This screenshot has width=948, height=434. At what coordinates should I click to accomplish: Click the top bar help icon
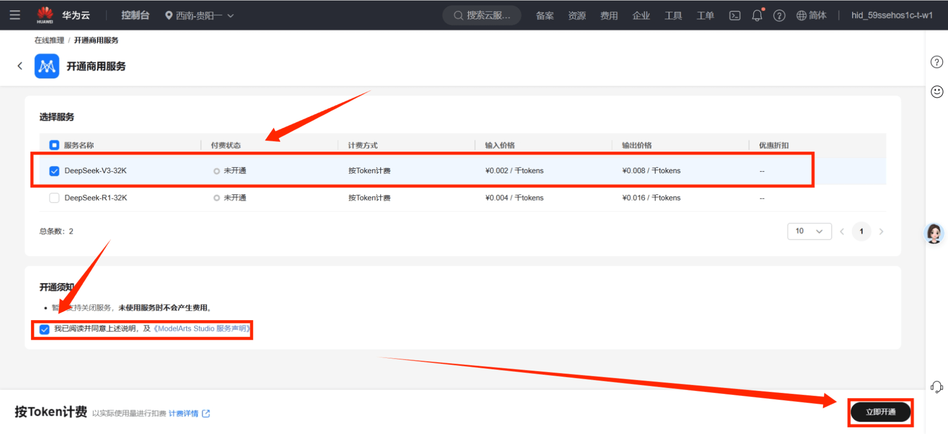pyautogui.click(x=779, y=16)
